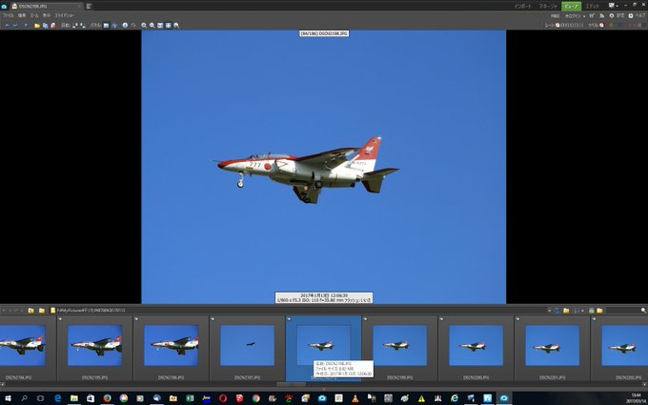Click the main jet image preview

(324, 167)
